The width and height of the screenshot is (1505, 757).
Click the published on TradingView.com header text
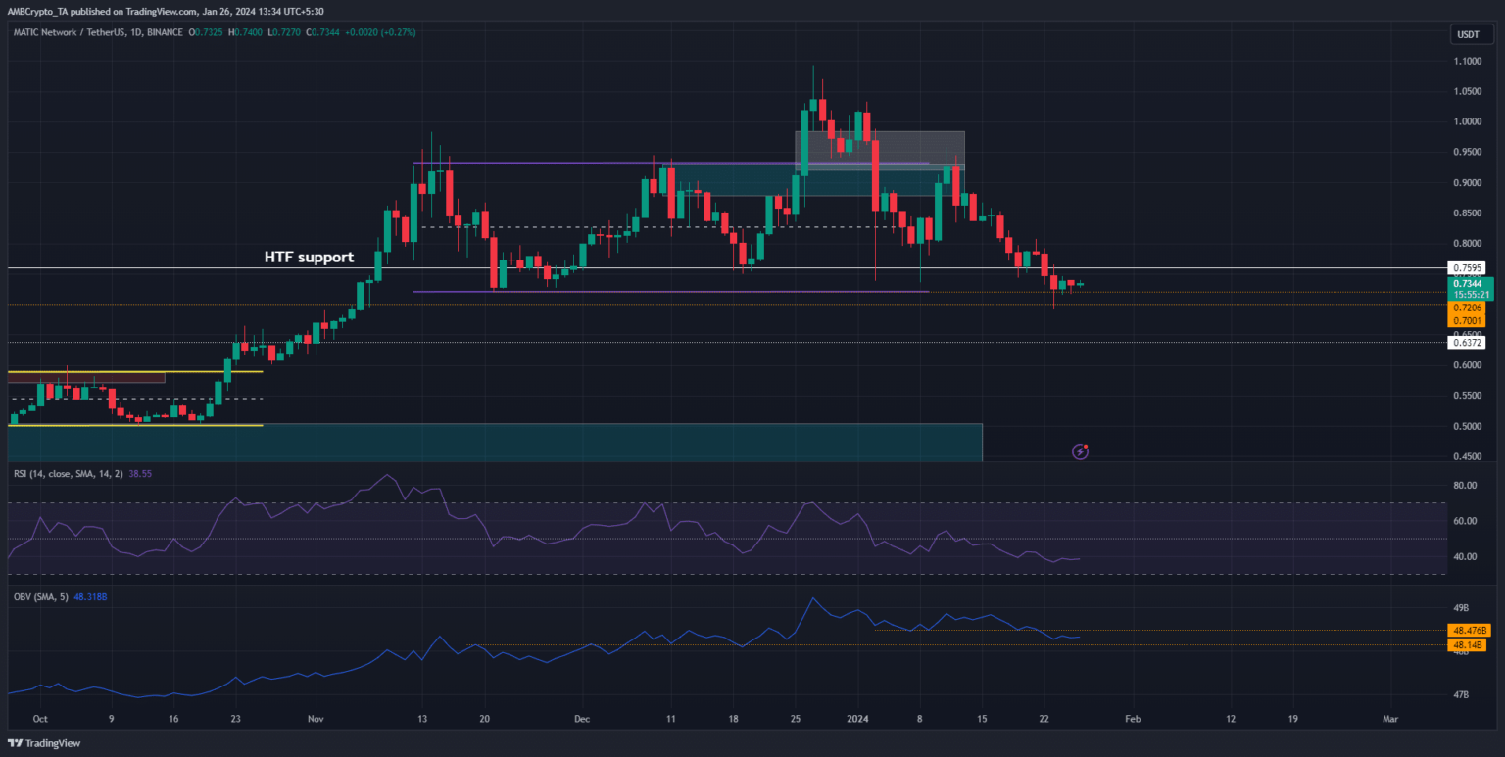165,11
